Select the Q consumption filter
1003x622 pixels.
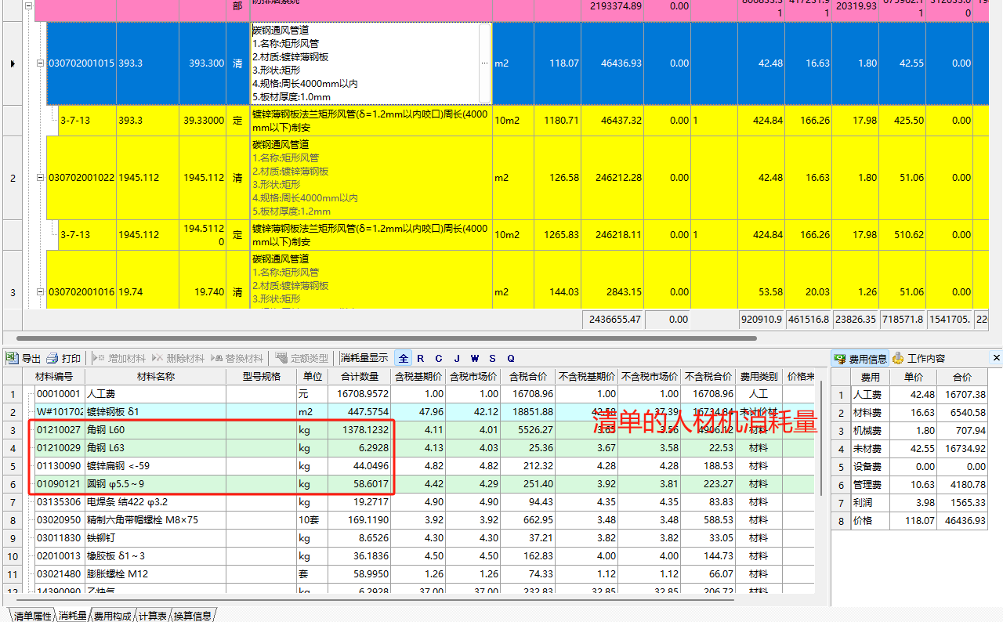click(x=511, y=358)
